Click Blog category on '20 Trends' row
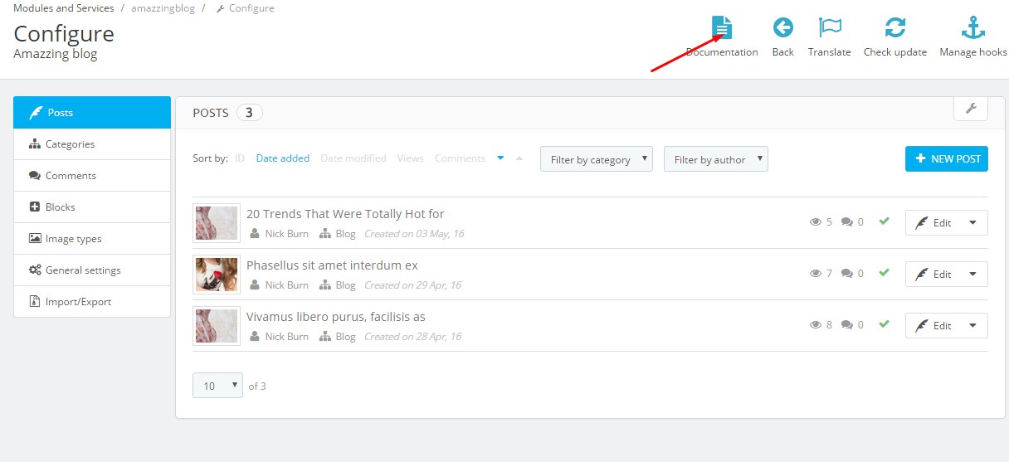Viewport: 1009px width, 462px height. 345,234
